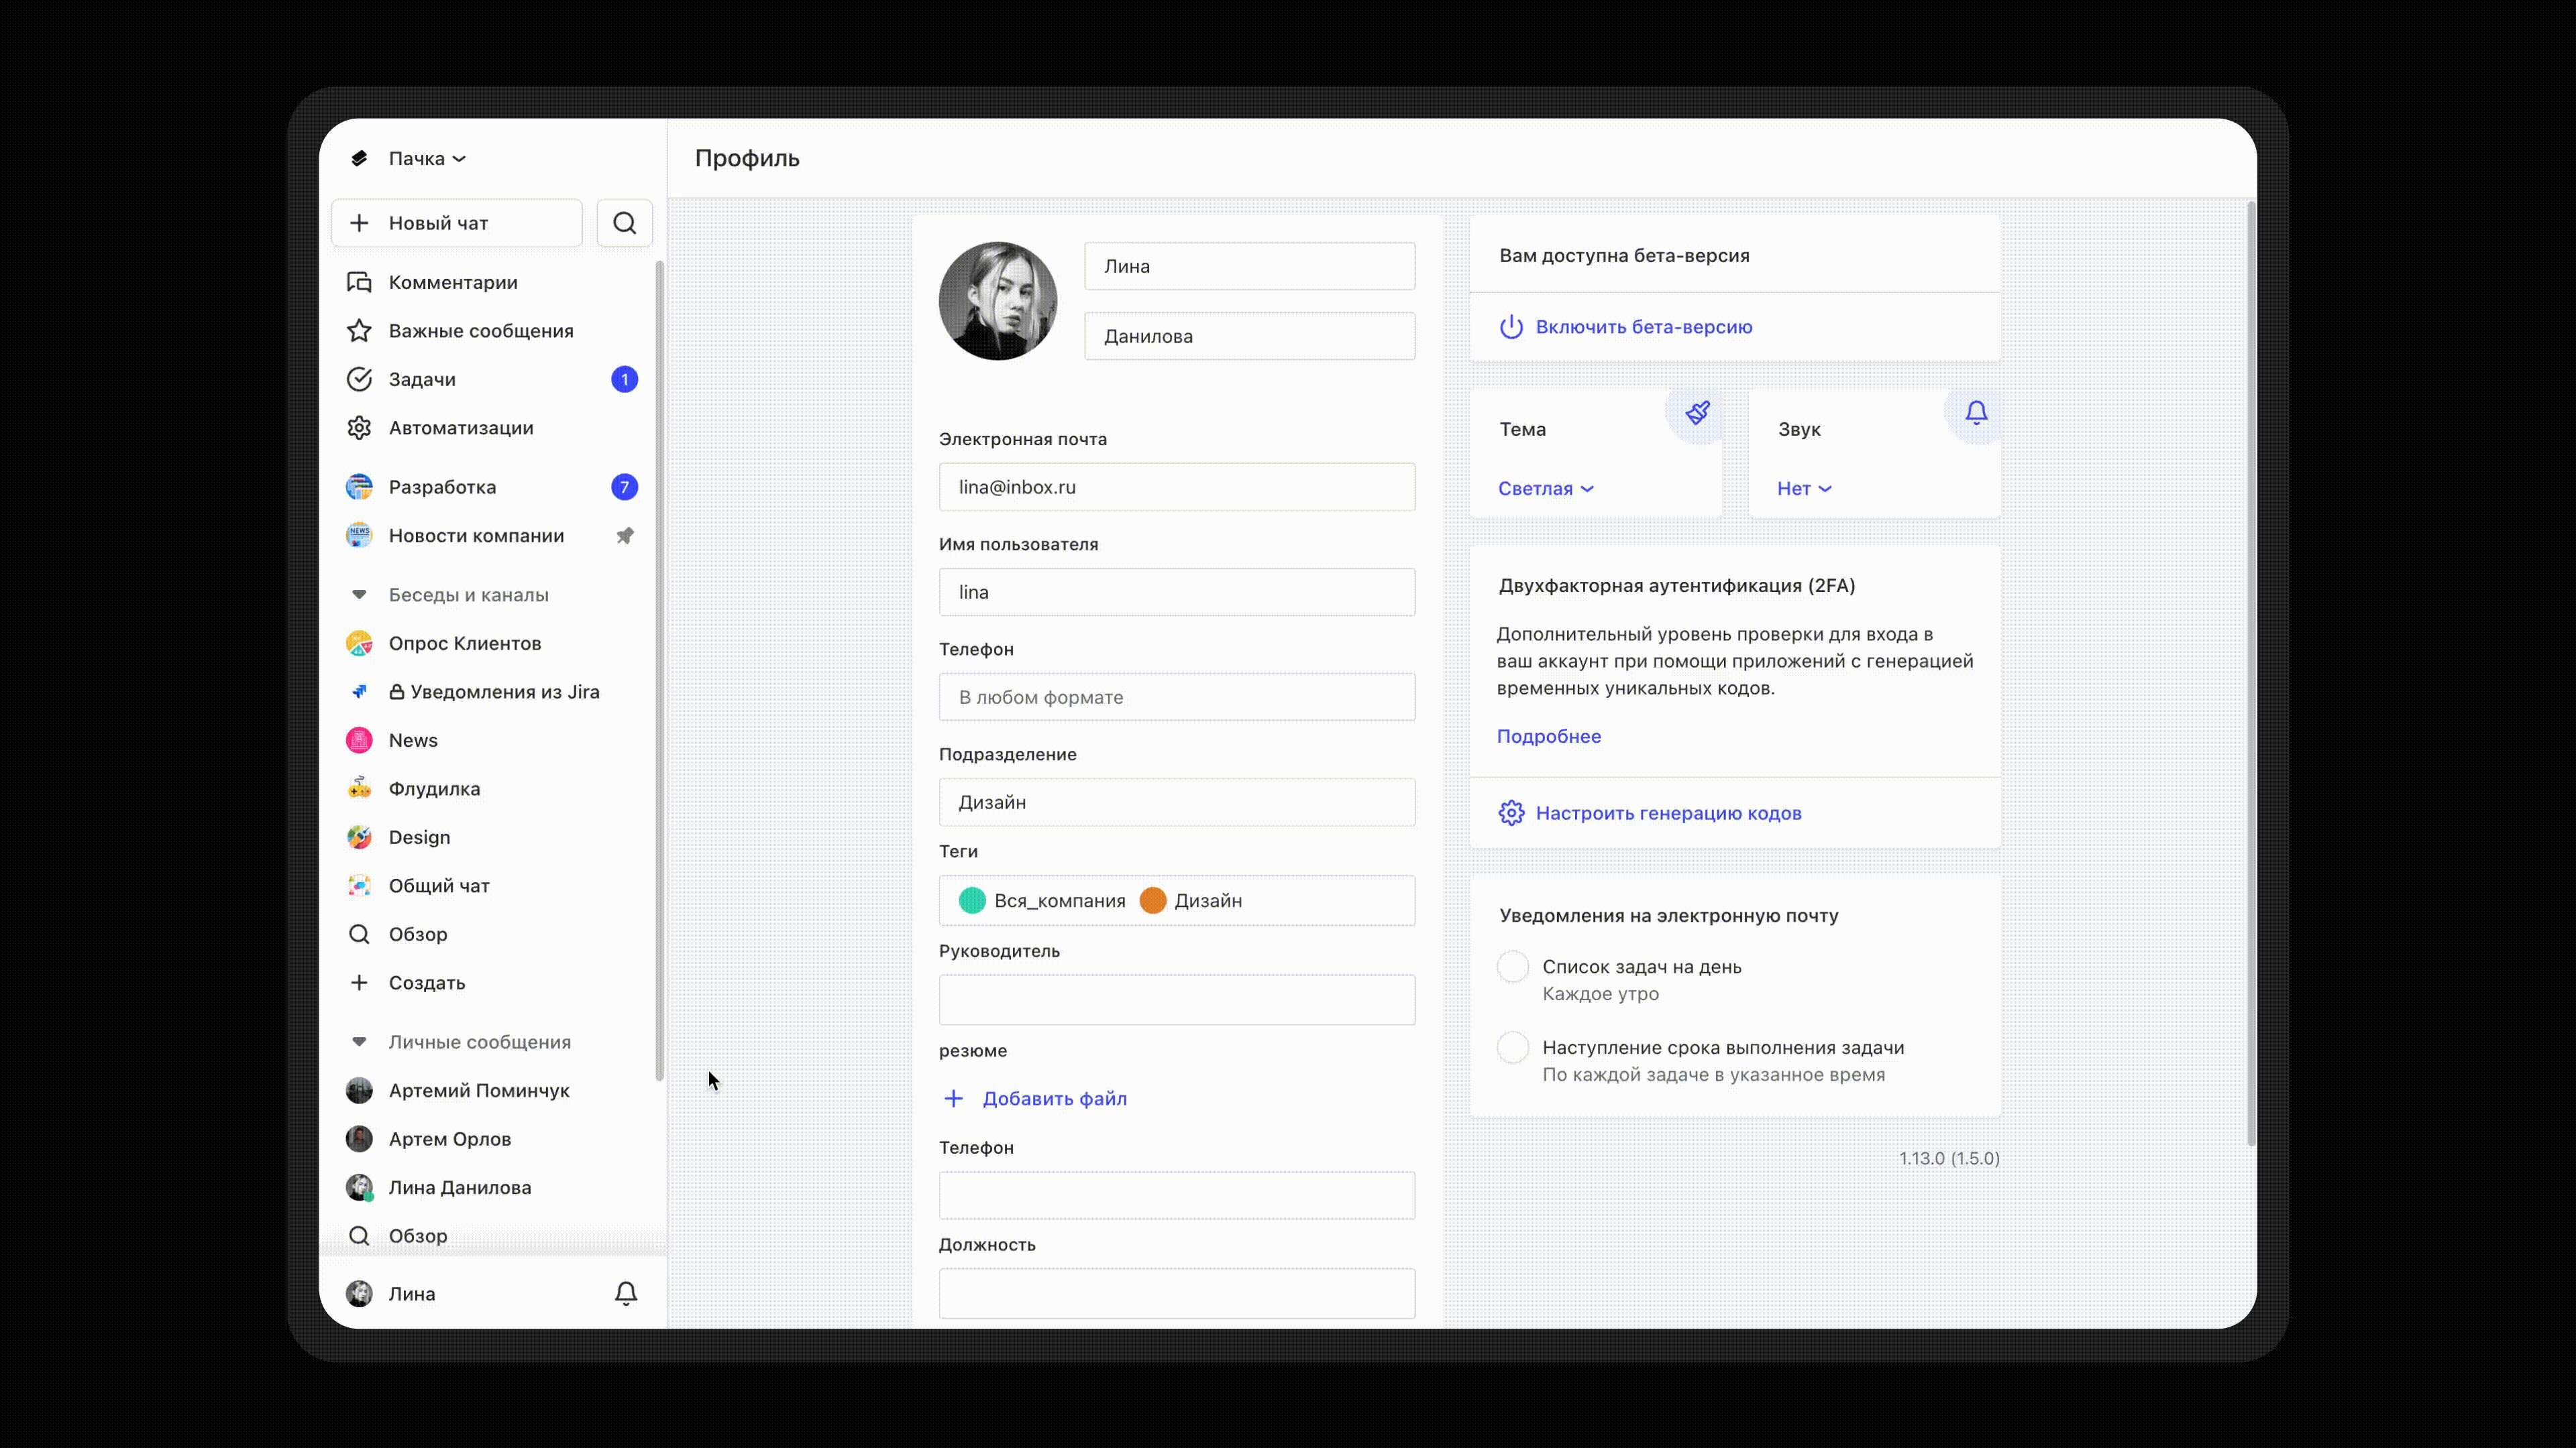Screen dimensions: 2576x1448
Task: Click the plus icon next to Добавить файл
Action: coord(953,1098)
